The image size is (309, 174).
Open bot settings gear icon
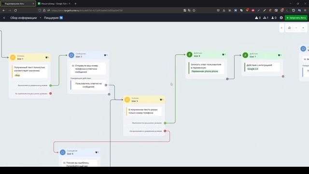point(281,18)
